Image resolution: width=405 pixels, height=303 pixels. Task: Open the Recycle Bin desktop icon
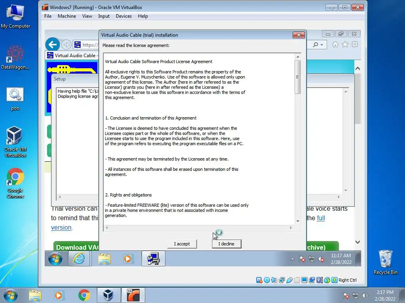385,262
